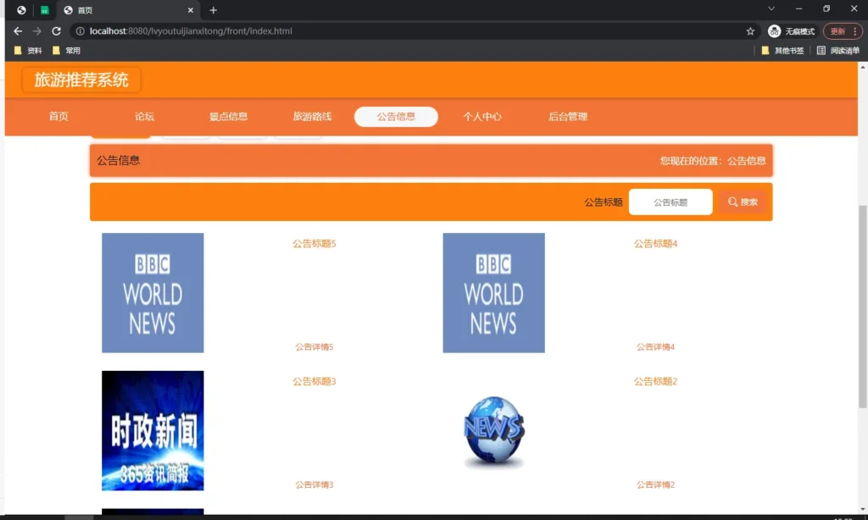Navigate back using the back arrow
This screenshot has width=868, height=520.
(17, 30)
